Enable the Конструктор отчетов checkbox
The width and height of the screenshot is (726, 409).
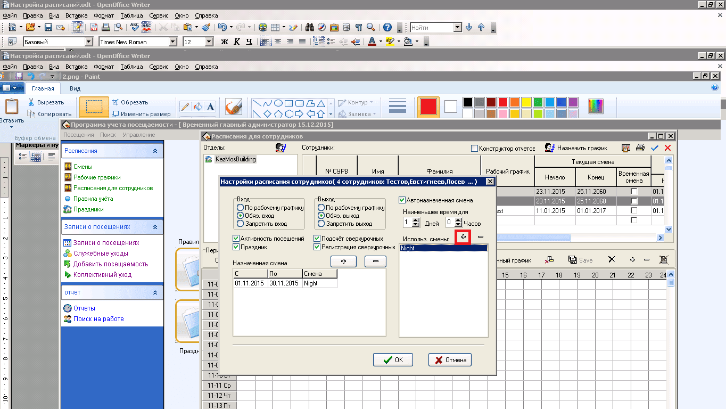pyautogui.click(x=474, y=149)
